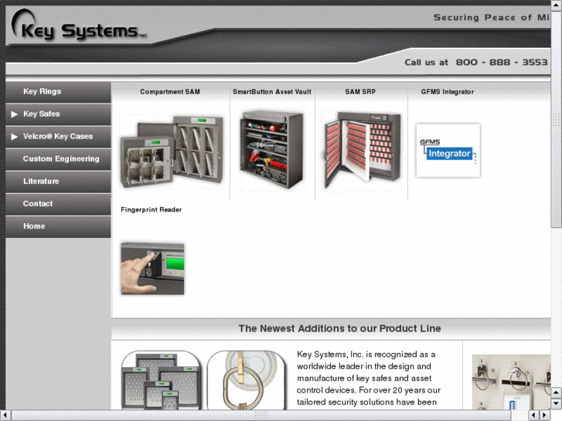Click the stacked key safes image
Screen dimensions: 562x421
[x=161, y=380]
